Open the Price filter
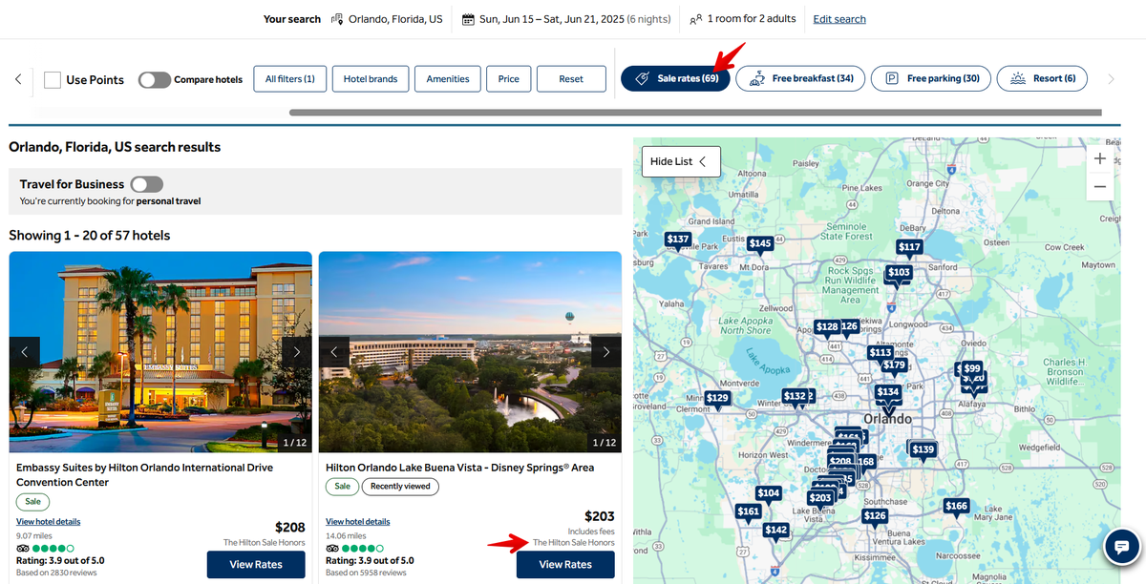The width and height of the screenshot is (1146, 584). coord(509,79)
